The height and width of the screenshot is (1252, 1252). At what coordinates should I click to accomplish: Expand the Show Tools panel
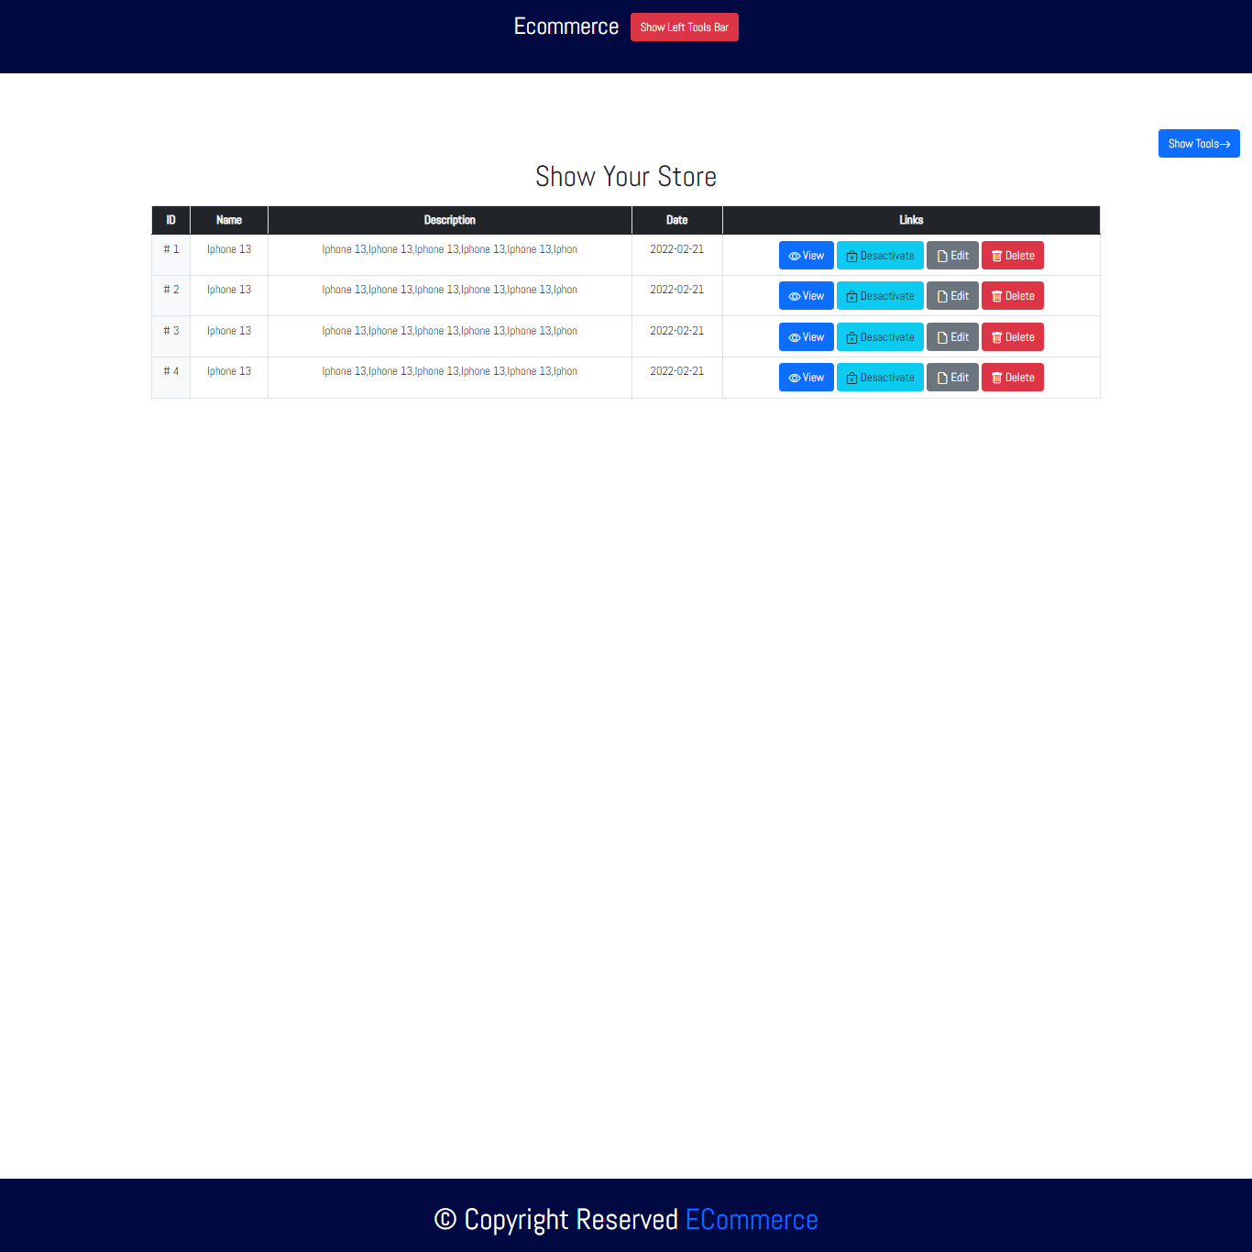[1198, 144]
